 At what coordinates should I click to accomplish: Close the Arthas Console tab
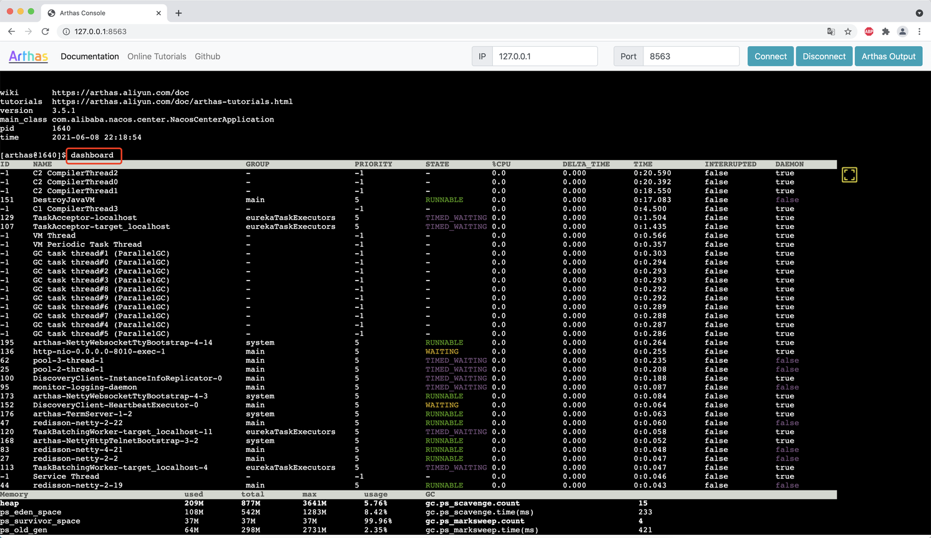pos(158,12)
